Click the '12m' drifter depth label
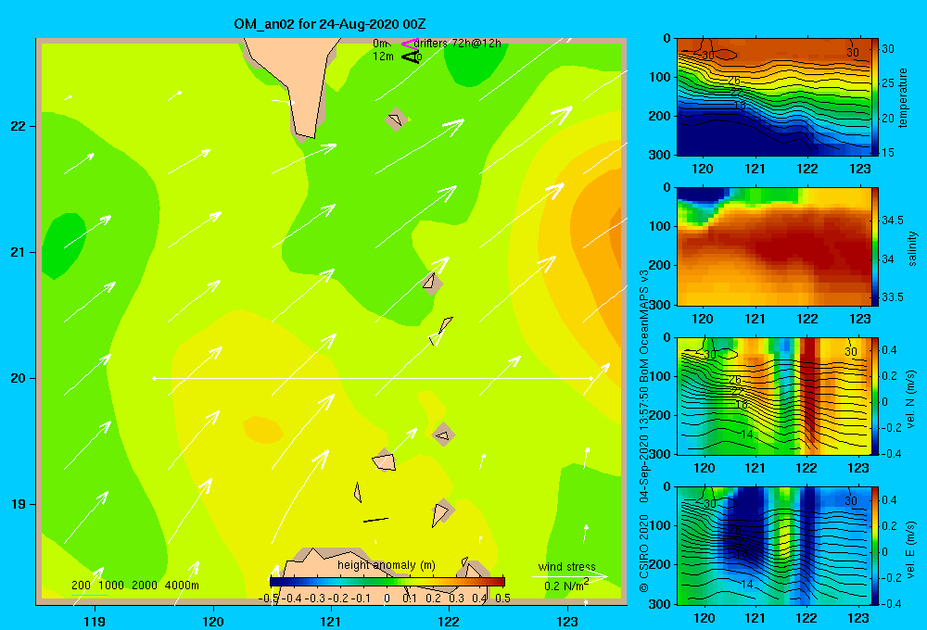 pos(383,57)
